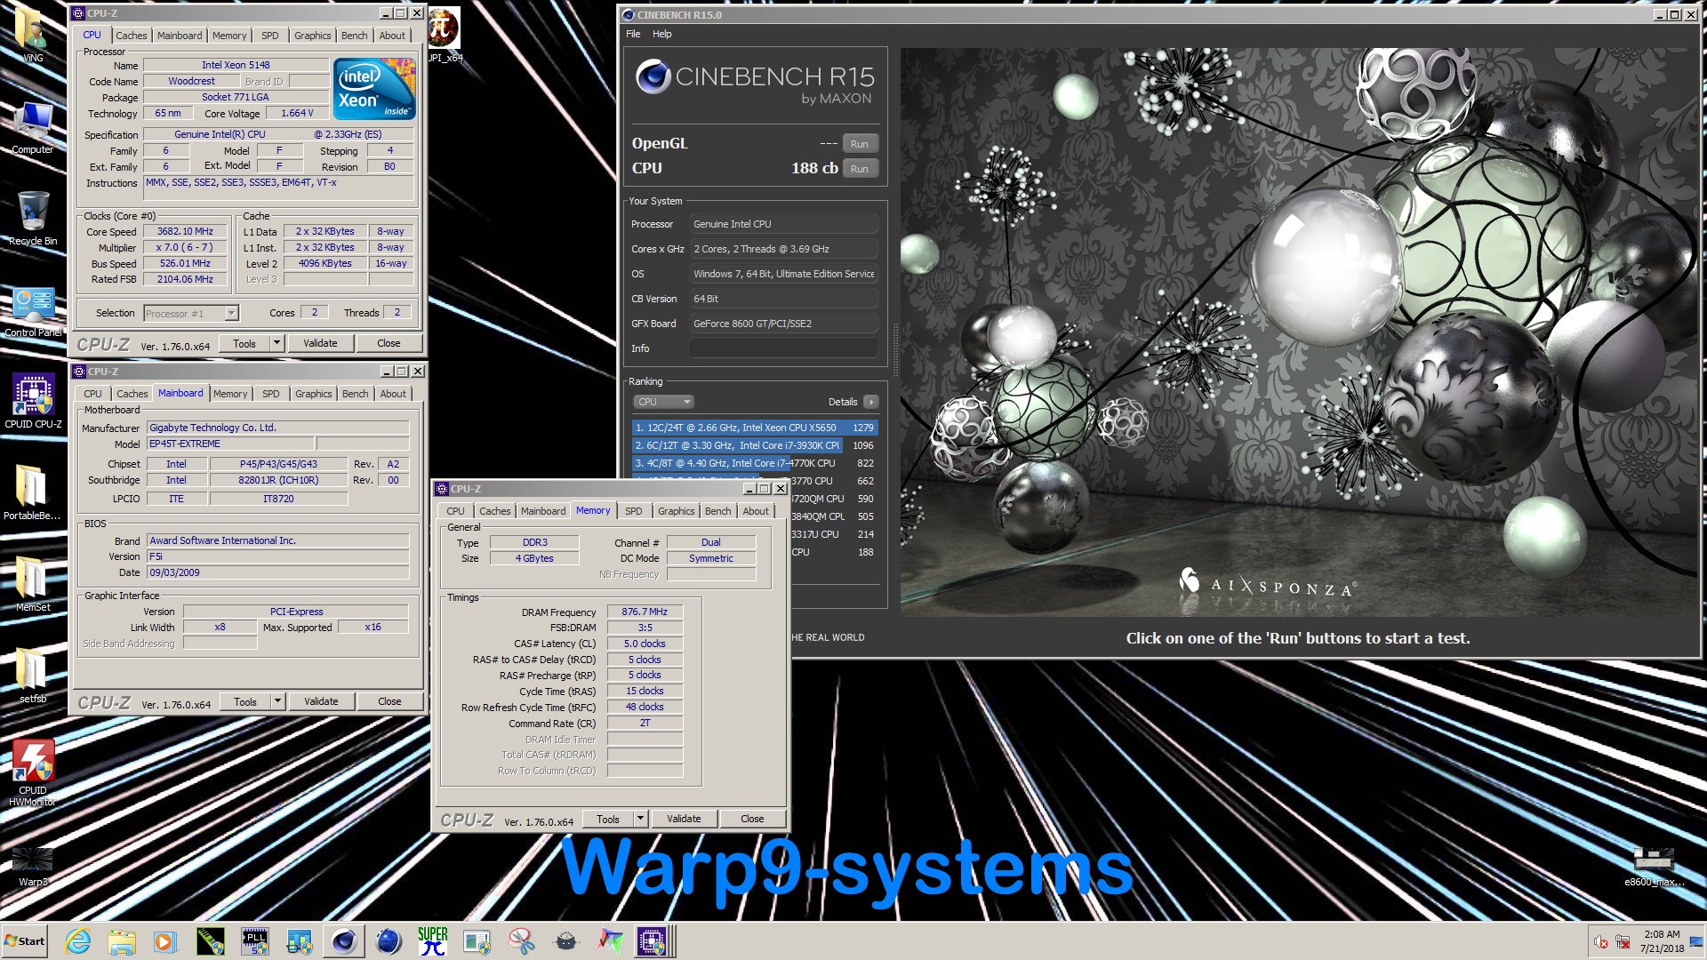This screenshot has height=960, width=1707.
Task: Select SPD tab in Mainboard CPU-Z window
Action: tap(271, 394)
